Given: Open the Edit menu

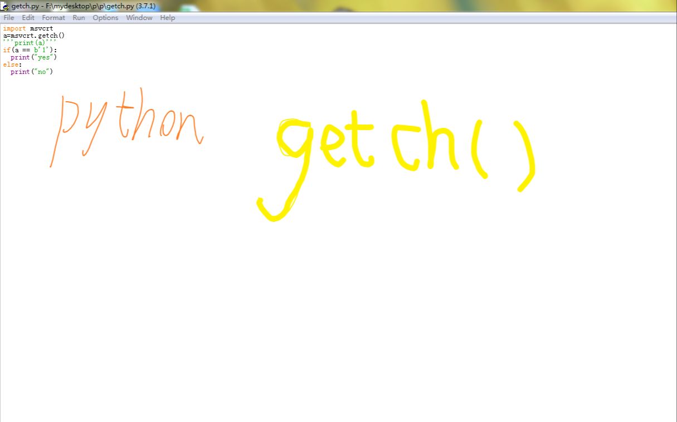Looking at the screenshot, I should [x=27, y=17].
